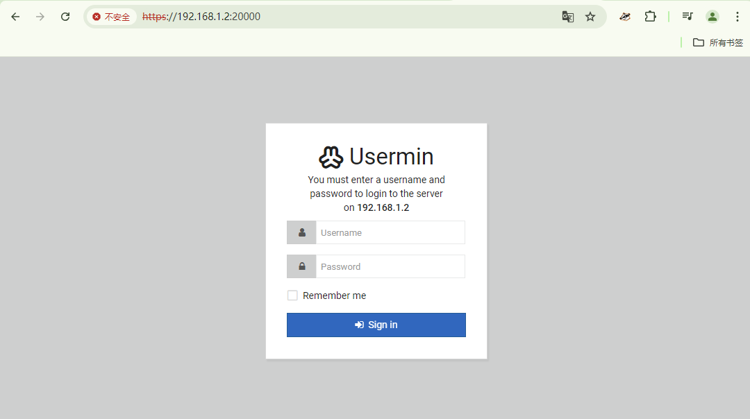Click the Usermin logo icon
This screenshot has height=419, width=750.
(331, 157)
